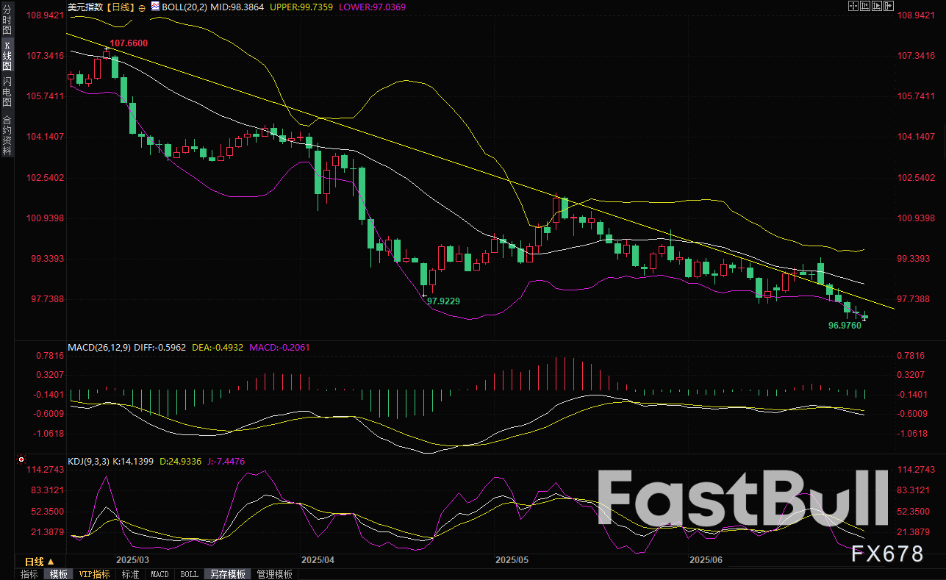The width and height of the screenshot is (946, 580).
Task: Apply the MACD template at bottom
Action: [160, 574]
